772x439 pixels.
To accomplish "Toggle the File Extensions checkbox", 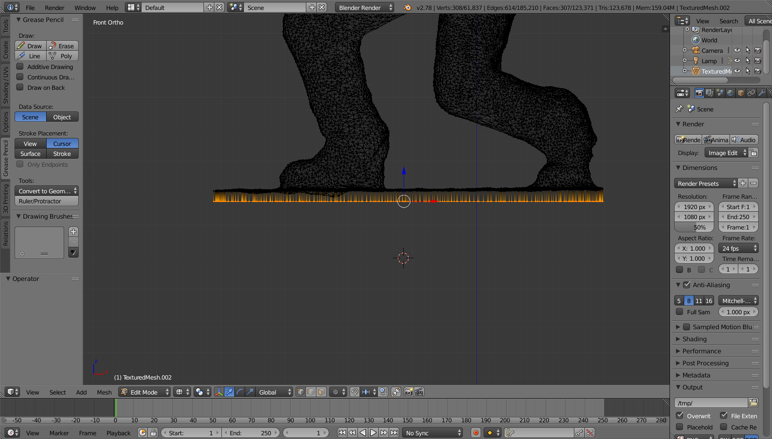I will click(x=724, y=415).
